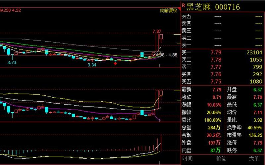Click the 开盘 value 6.37
The width and height of the screenshot is (265, 165).
[258, 89]
